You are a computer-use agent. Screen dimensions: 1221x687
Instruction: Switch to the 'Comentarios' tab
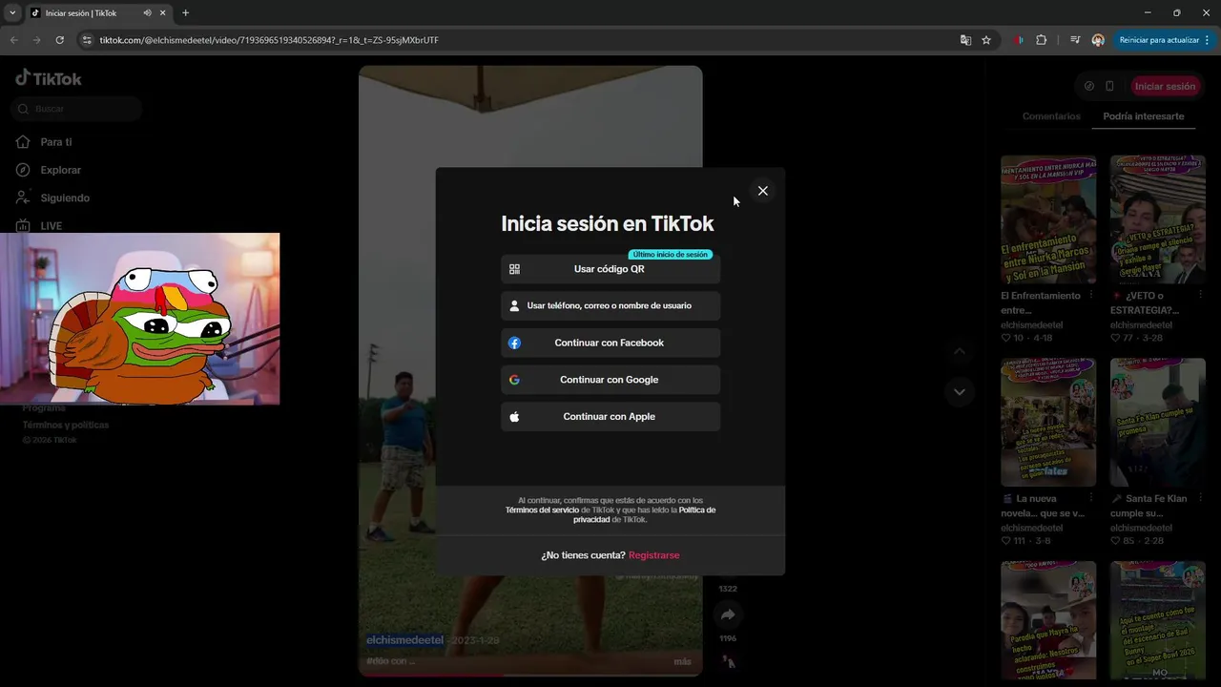point(1051,116)
